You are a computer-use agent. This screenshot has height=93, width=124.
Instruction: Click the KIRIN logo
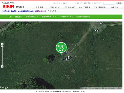pyautogui.click(x=8, y=6)
